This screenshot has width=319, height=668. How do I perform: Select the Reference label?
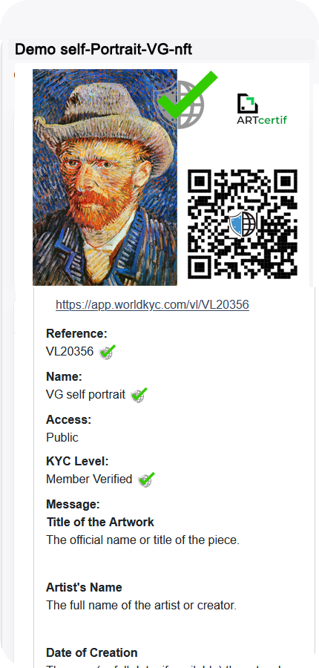tap(76, 333)
